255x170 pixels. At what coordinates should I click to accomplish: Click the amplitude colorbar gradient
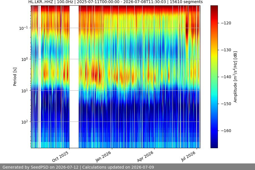(x=214, y=77)
